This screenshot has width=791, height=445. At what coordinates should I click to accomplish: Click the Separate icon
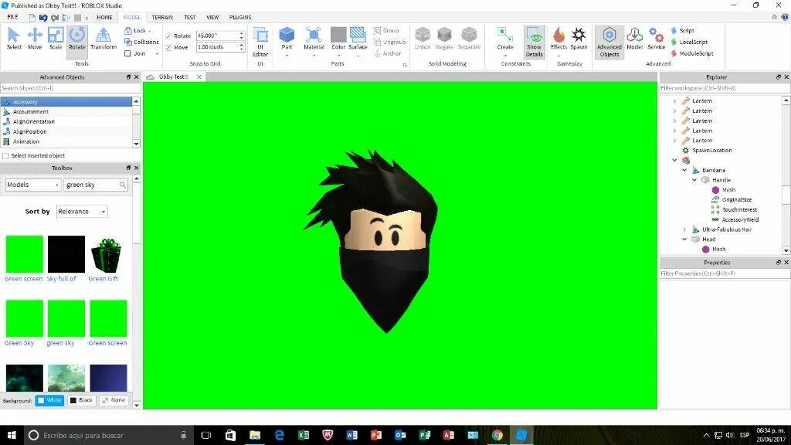click(x=469, y=39)
